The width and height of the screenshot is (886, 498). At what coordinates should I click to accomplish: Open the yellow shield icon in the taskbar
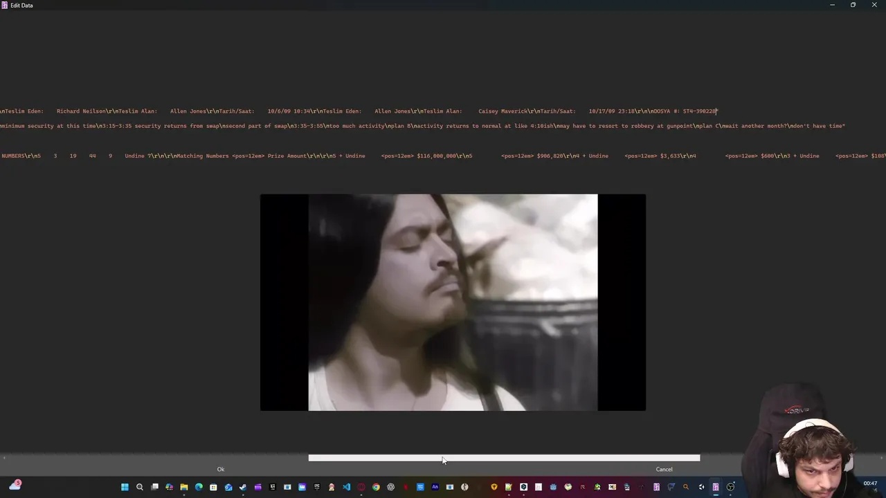point(494,487)
